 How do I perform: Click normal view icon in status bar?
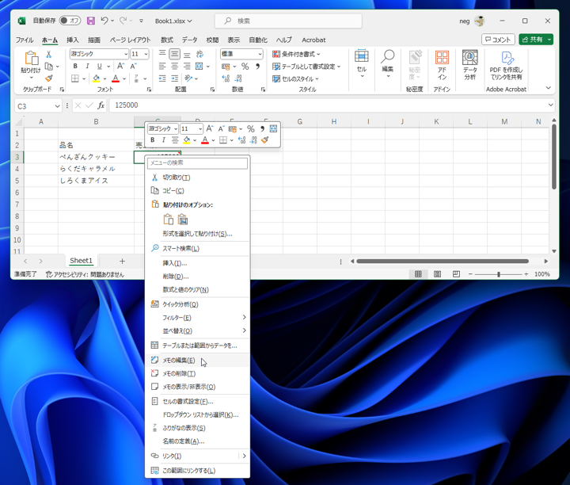tap(419, 274)
